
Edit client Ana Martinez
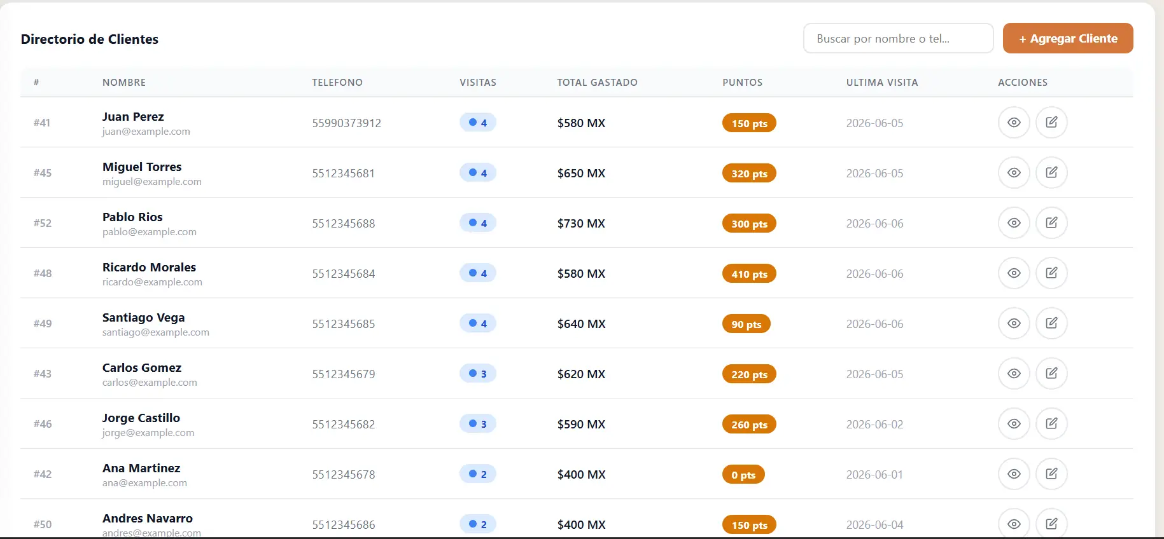click(1051, 474)
